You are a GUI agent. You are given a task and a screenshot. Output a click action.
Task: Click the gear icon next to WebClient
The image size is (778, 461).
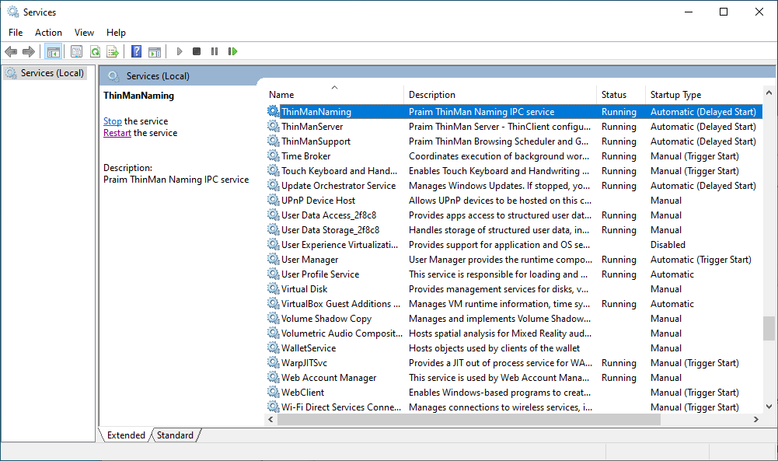(274, 392)
